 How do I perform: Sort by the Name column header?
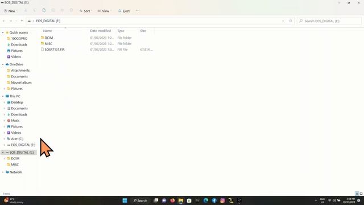[47, 31]
